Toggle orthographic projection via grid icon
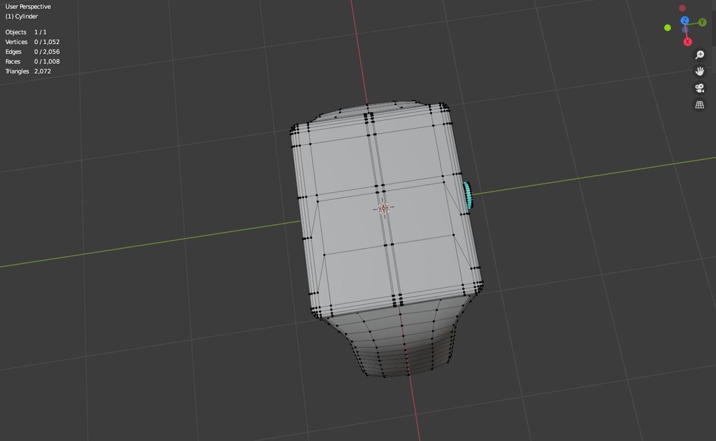The width and height of the screenshot is (716, 441). click(698, 104)
